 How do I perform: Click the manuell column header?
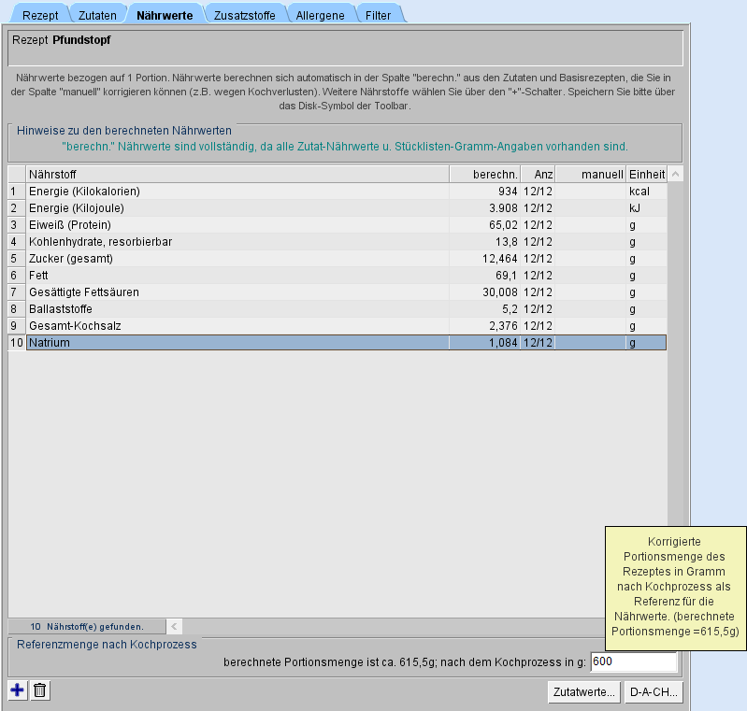pyautogui.click(x=591, y=174)
